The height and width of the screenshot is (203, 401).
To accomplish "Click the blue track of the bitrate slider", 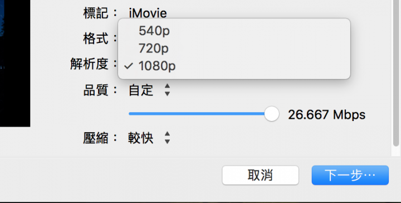I will [x=197, y=114].
